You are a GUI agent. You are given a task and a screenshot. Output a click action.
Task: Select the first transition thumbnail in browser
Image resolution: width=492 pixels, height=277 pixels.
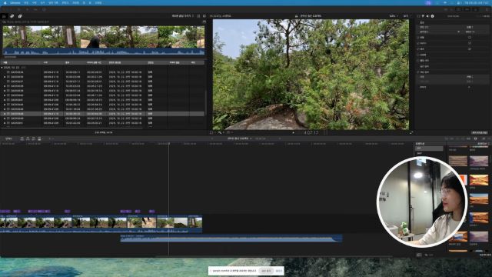pyautogui.click(x=458, y=161)
